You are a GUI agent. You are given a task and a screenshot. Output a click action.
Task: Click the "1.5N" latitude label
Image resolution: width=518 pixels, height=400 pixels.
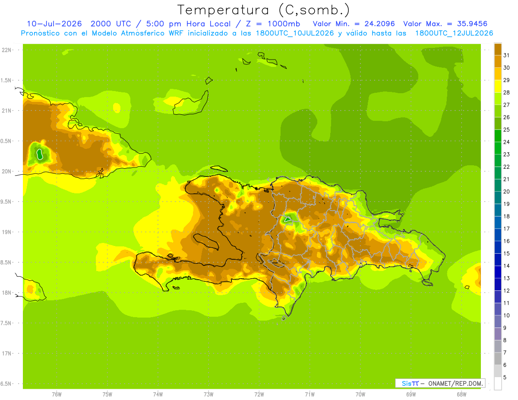pos(6,80)
